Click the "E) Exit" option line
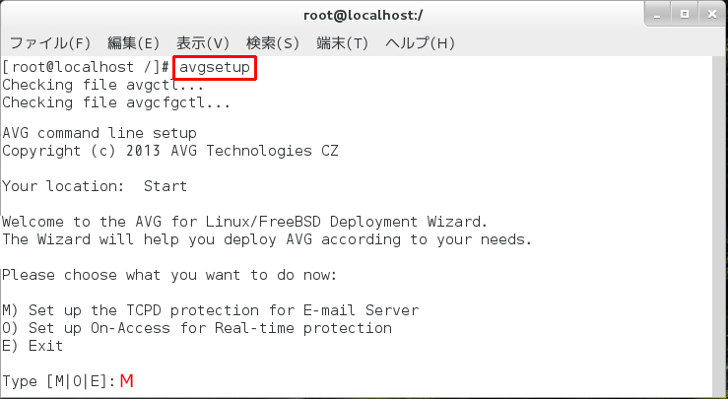This screenshot has width=728, height=399. 33,345
